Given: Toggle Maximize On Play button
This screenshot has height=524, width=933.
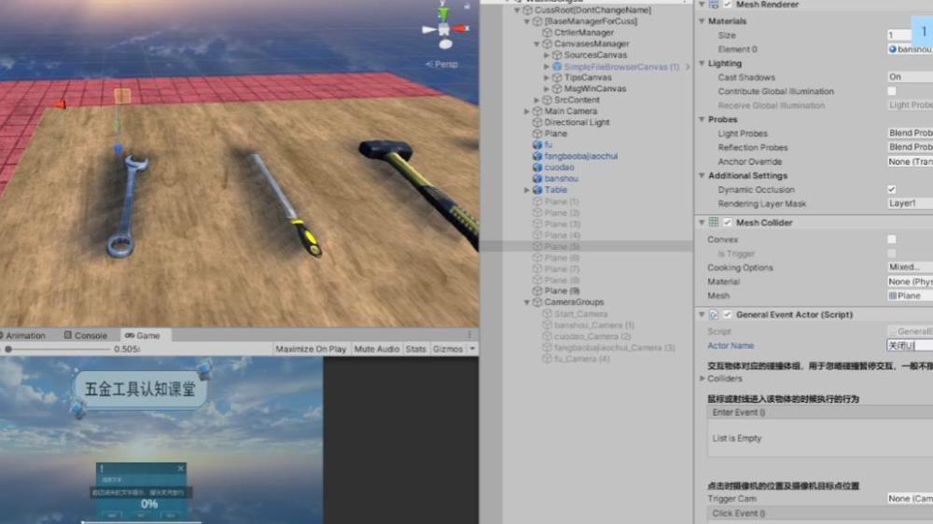Looking at the screenshot, I should click(311, 349).
